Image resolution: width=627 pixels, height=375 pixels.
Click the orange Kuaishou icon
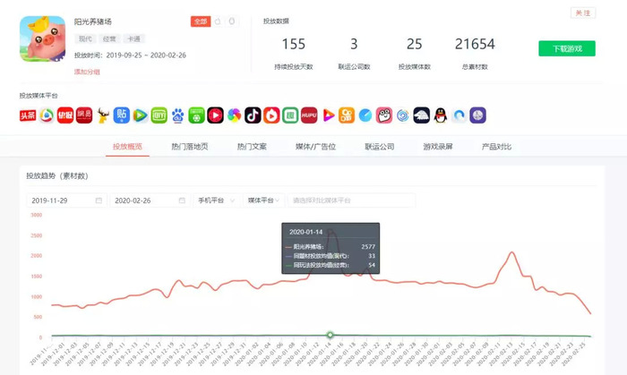click(347, 115)
